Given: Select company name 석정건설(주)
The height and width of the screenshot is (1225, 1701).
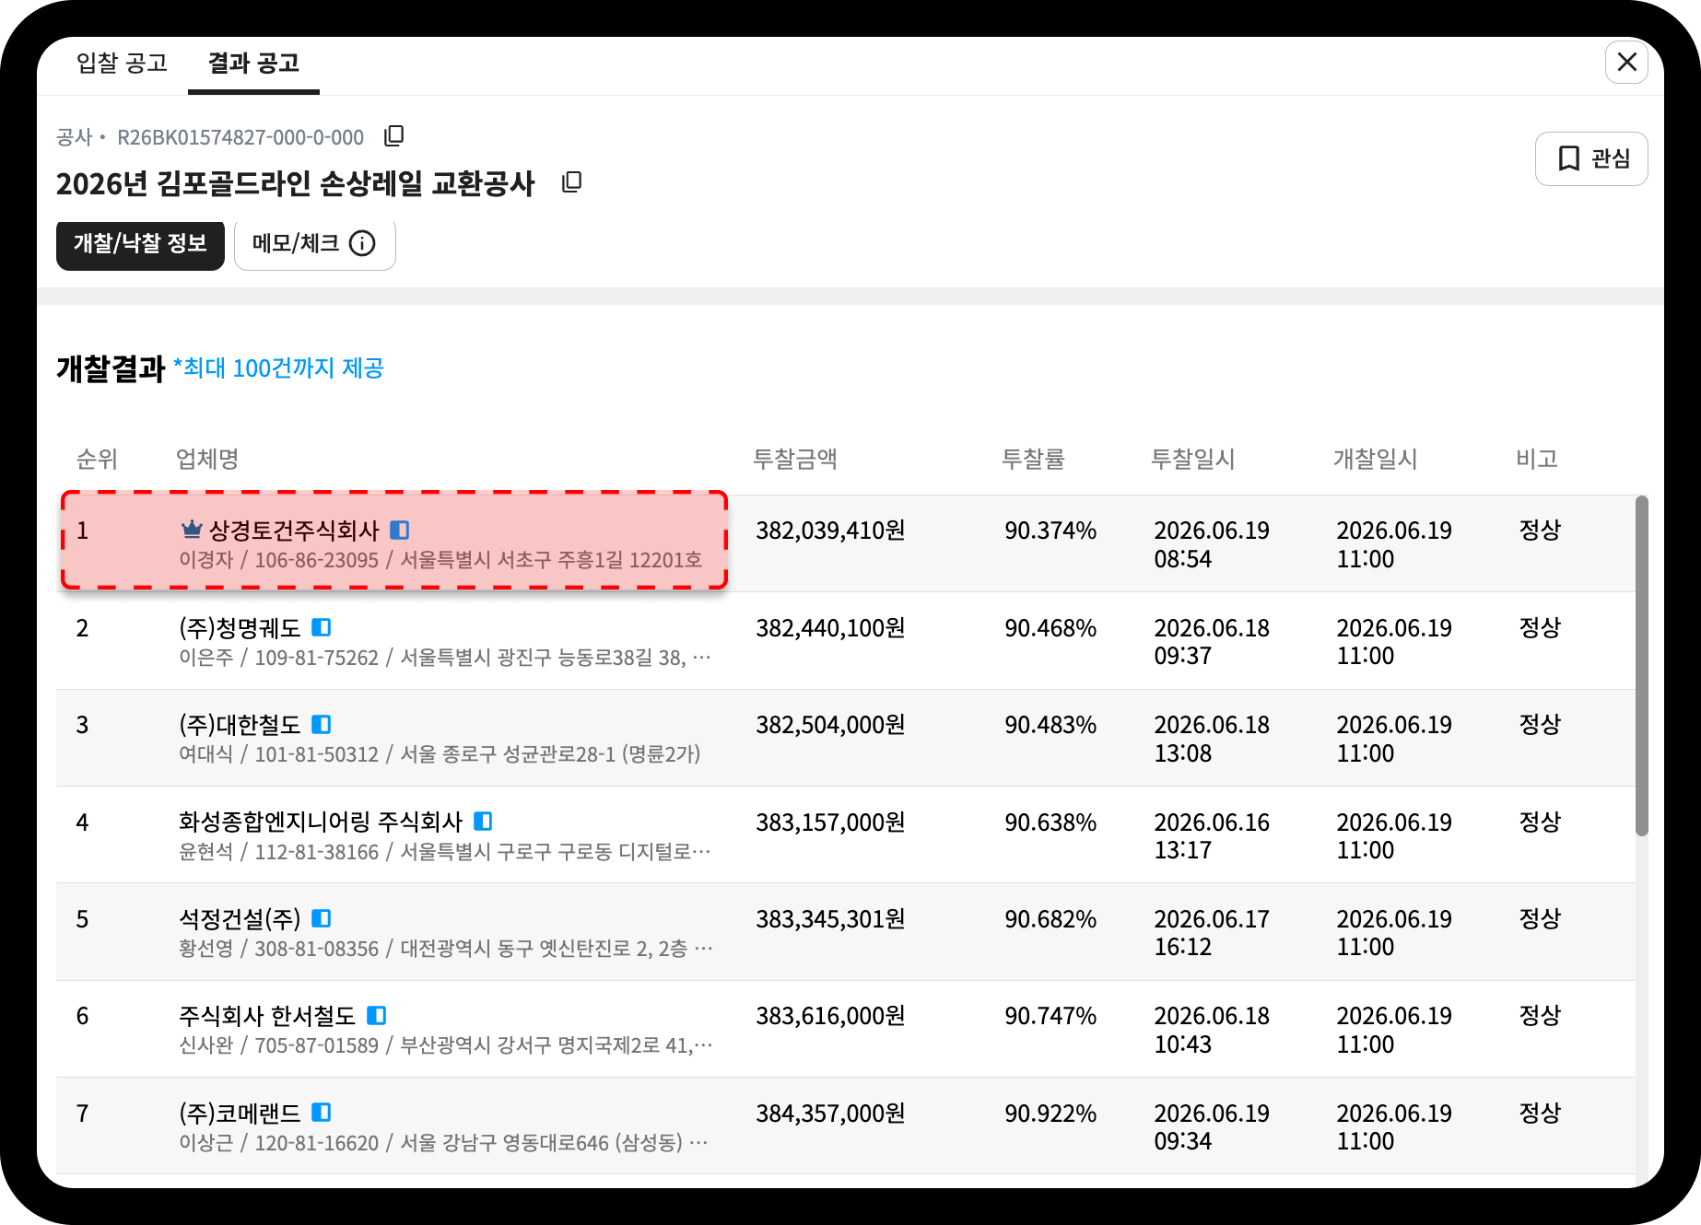Looking at the screenshot, I should [240, 919].
